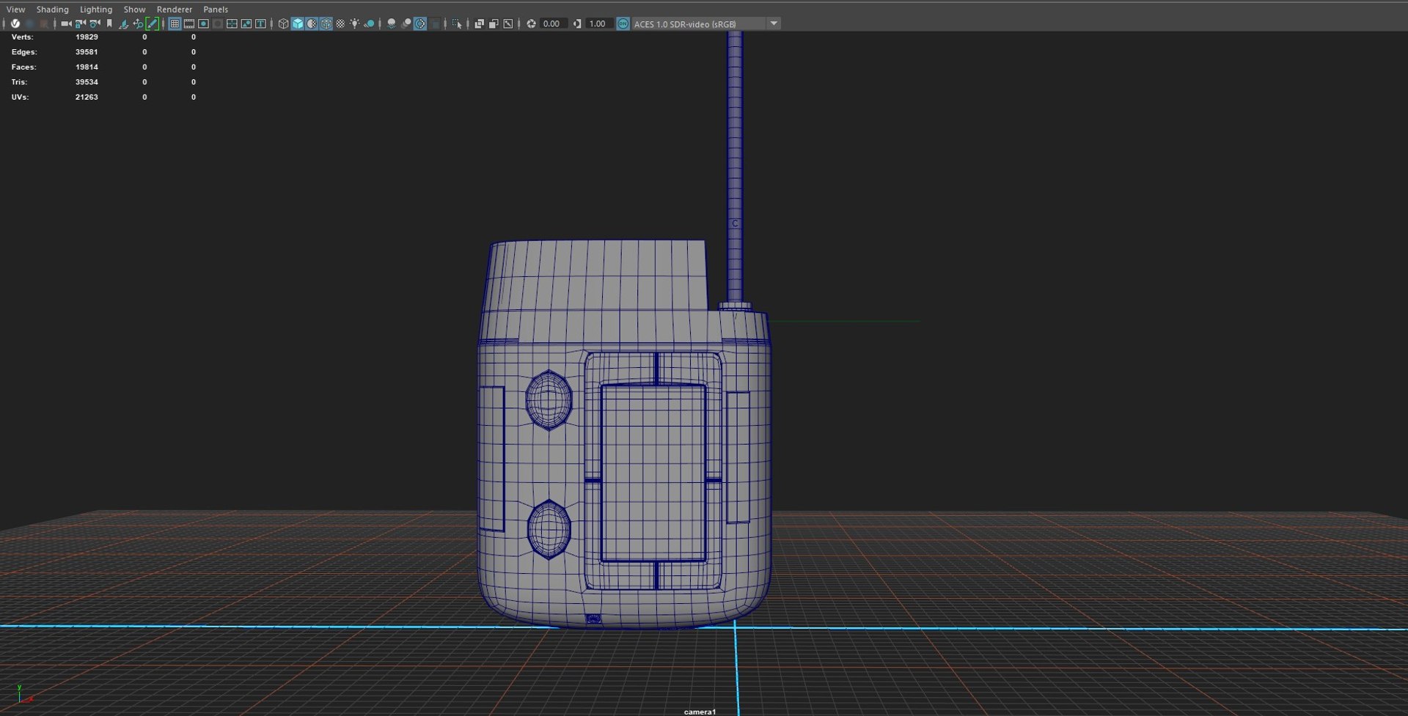Open Camera Attributes from the toolbar
Viewport: 1408px width, 716px height.
pyautogui.click(x=95, y=23)
